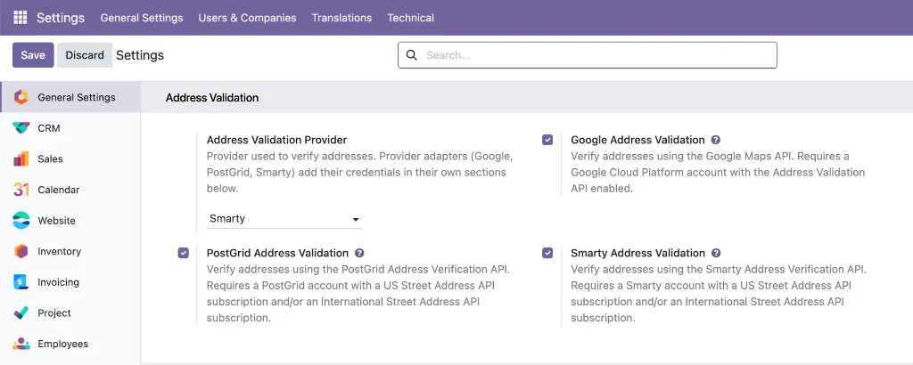Open the Users & Companies menu
This screenshot has width=913, height=365.
click(x=248, y=18)
